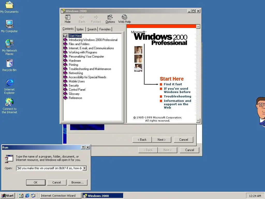Click the book icon beside Reference

point(65,98)
